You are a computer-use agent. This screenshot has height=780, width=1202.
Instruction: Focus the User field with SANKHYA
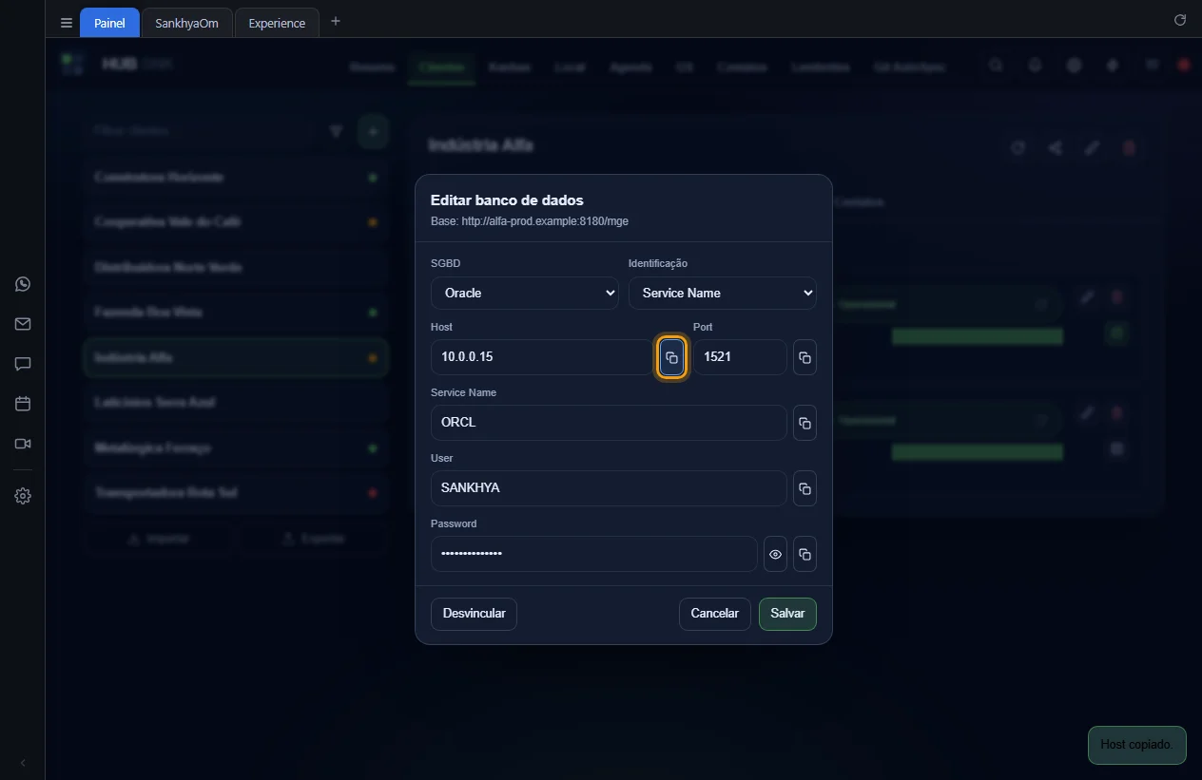tap(609, 488)
